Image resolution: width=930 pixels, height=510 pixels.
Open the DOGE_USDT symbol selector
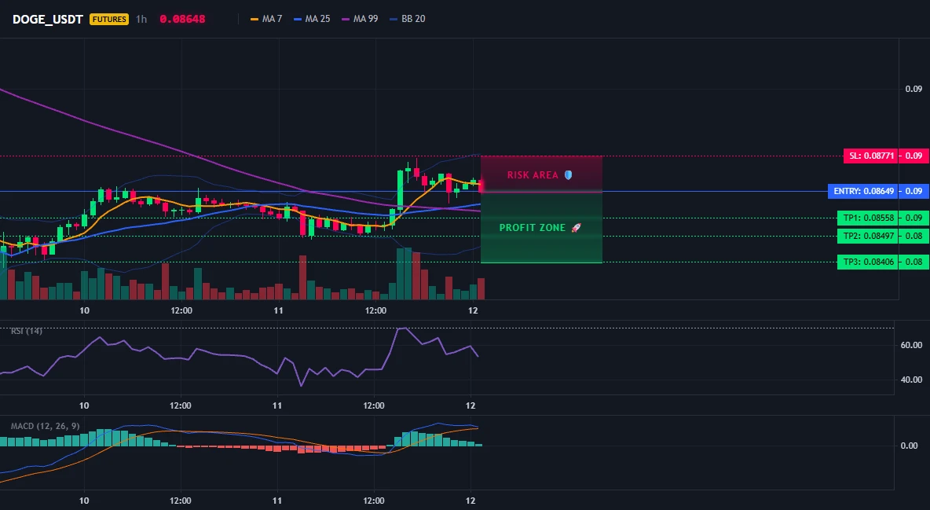[47, 19]
